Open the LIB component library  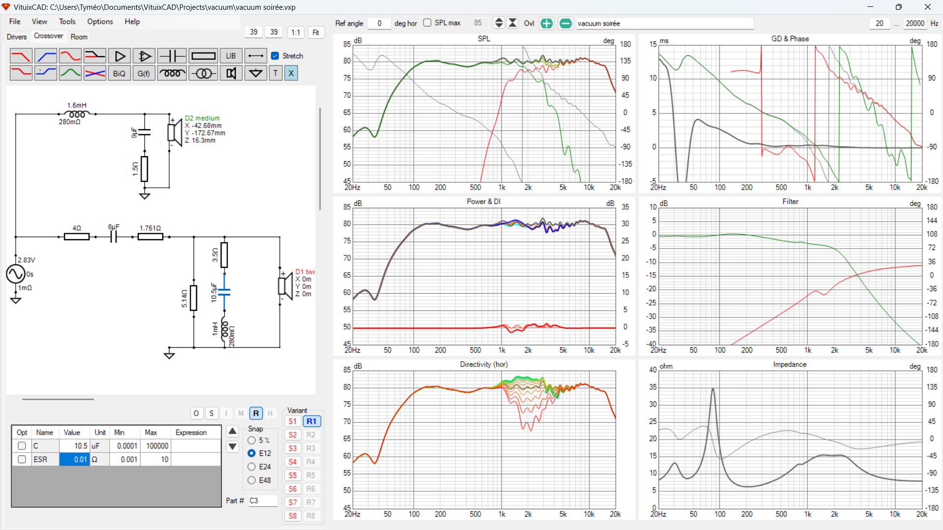(231, 56)
